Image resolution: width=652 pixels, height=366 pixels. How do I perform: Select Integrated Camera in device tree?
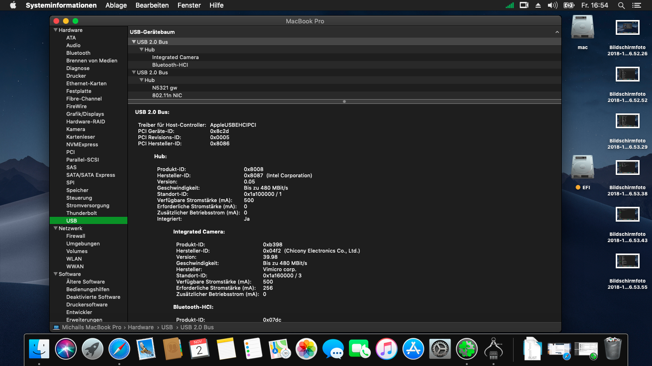175,57
